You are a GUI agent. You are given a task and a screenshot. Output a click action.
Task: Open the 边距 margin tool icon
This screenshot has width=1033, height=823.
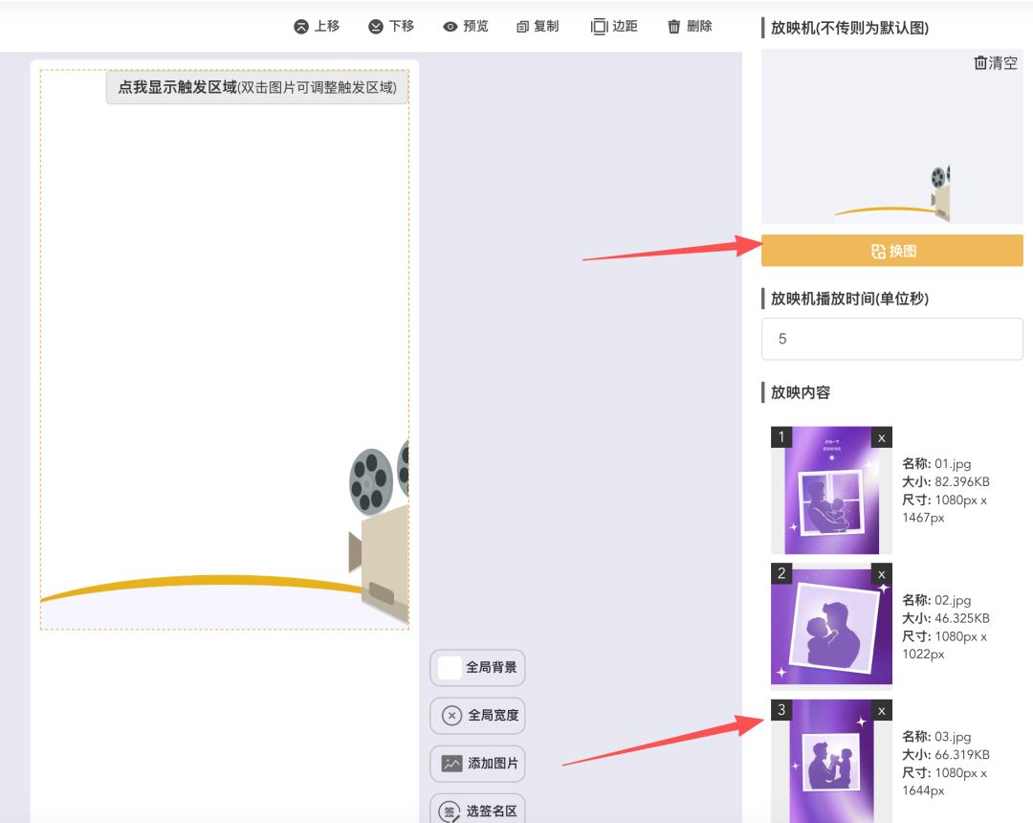[599, 27]
